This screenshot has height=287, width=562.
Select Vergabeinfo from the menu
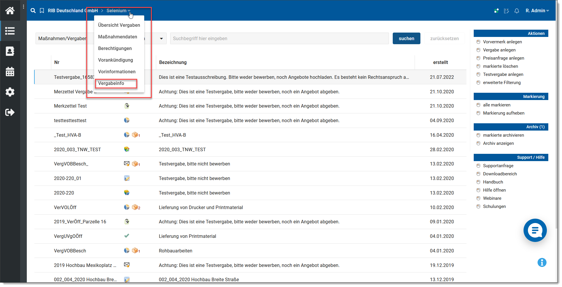pos(111,83)
